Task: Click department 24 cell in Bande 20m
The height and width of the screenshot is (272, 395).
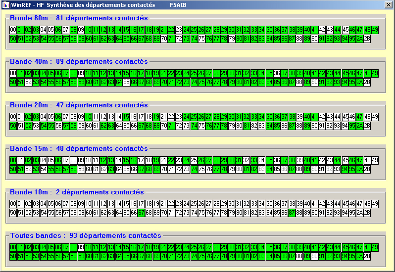Action: click(x=186, y=117)
